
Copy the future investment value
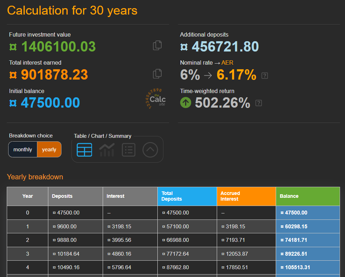tap(157, 45)
